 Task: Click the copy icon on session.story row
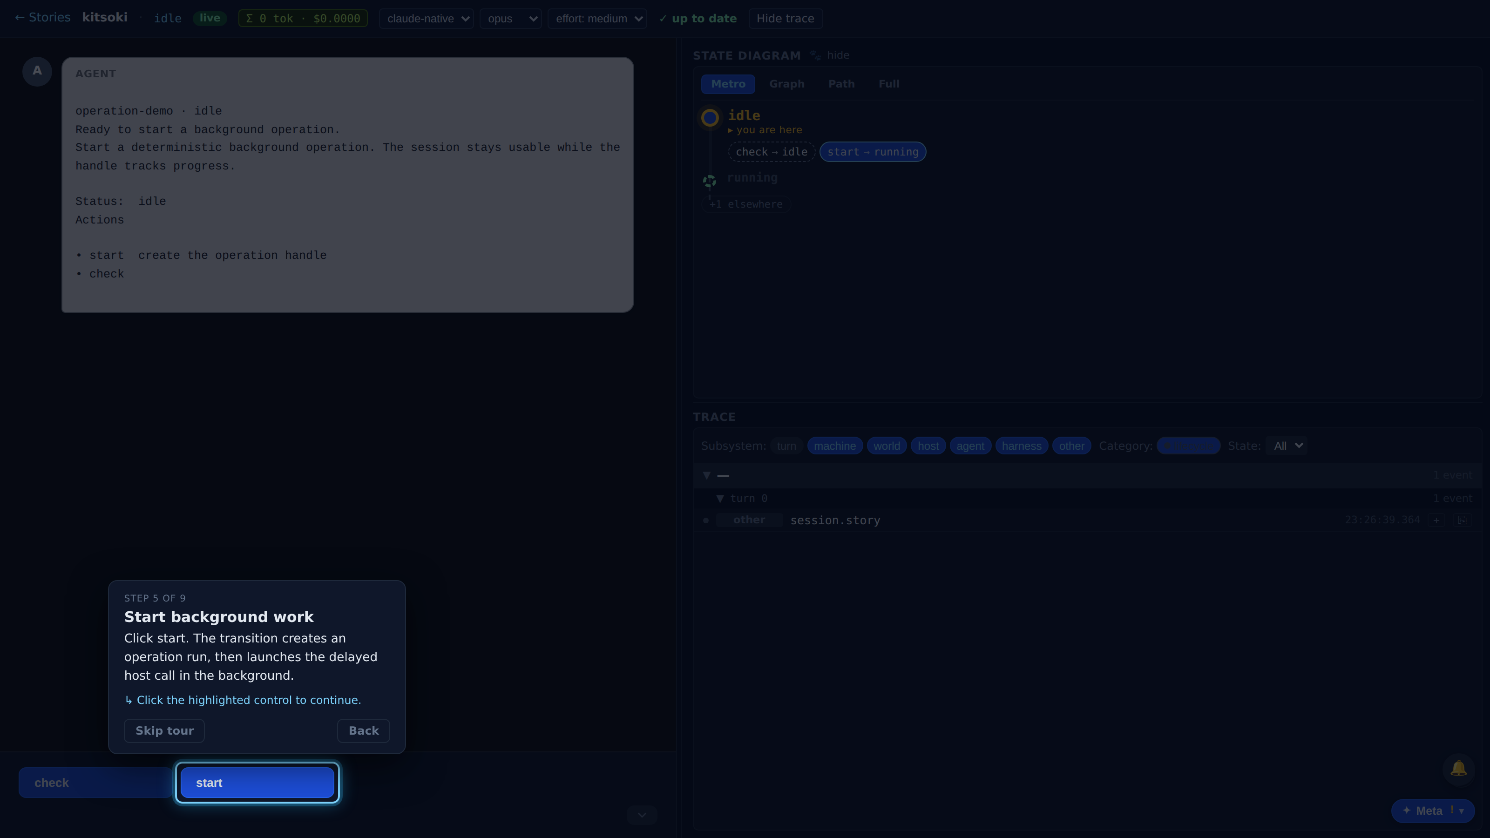click(x=1462, y=520)
